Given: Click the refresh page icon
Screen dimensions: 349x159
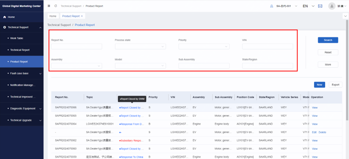Looking at the screenshot, I should click(x=56, y=6).
